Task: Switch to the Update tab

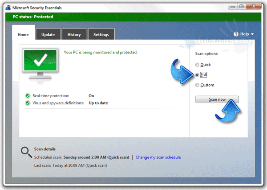Action: click(48, 34)
